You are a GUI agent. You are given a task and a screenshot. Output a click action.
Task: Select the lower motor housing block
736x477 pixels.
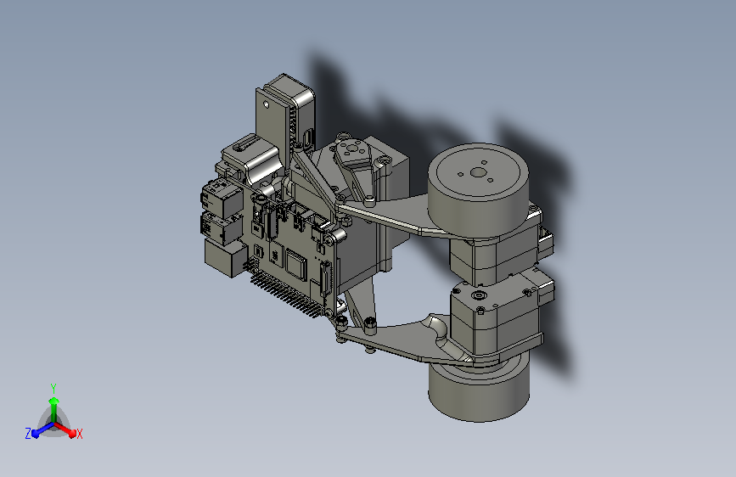497,319
